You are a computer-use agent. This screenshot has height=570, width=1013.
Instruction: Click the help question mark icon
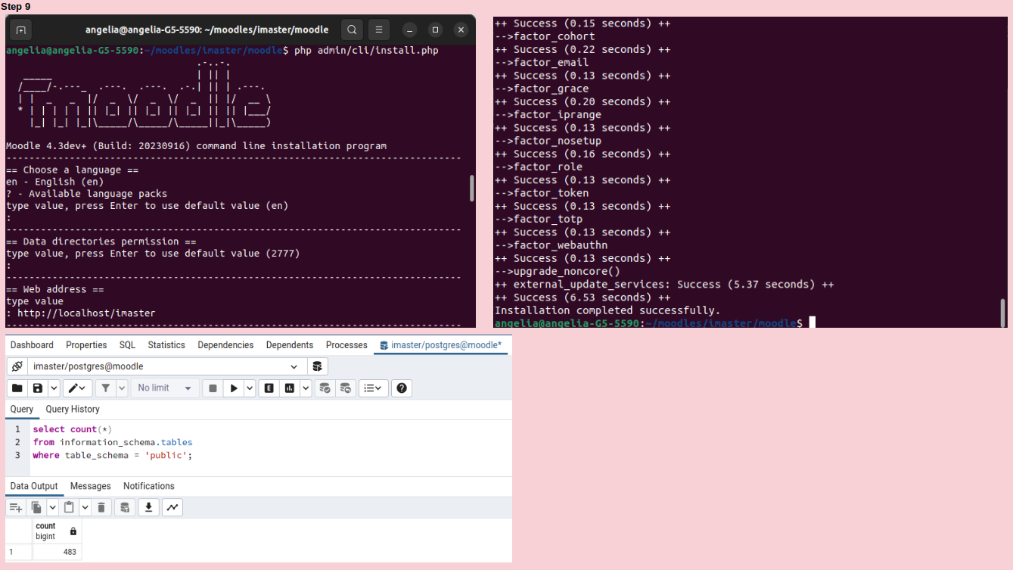click(402, 388)
